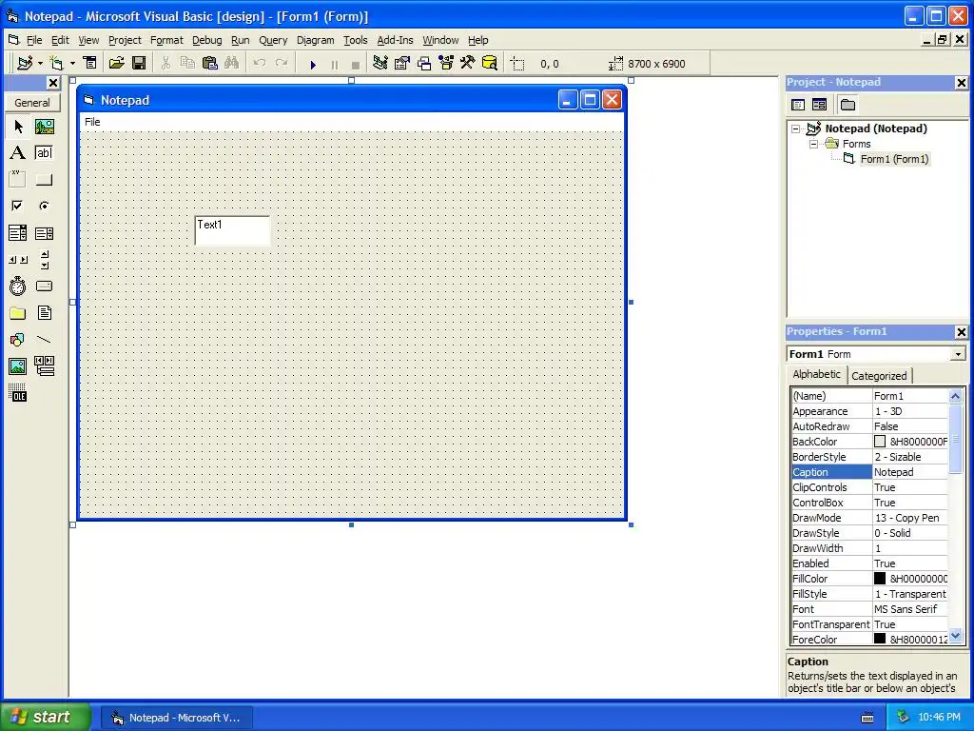The width and height of the screenshot is (974, 731).
Task: Start the program with Run arrow
Action: pos(313,64)
